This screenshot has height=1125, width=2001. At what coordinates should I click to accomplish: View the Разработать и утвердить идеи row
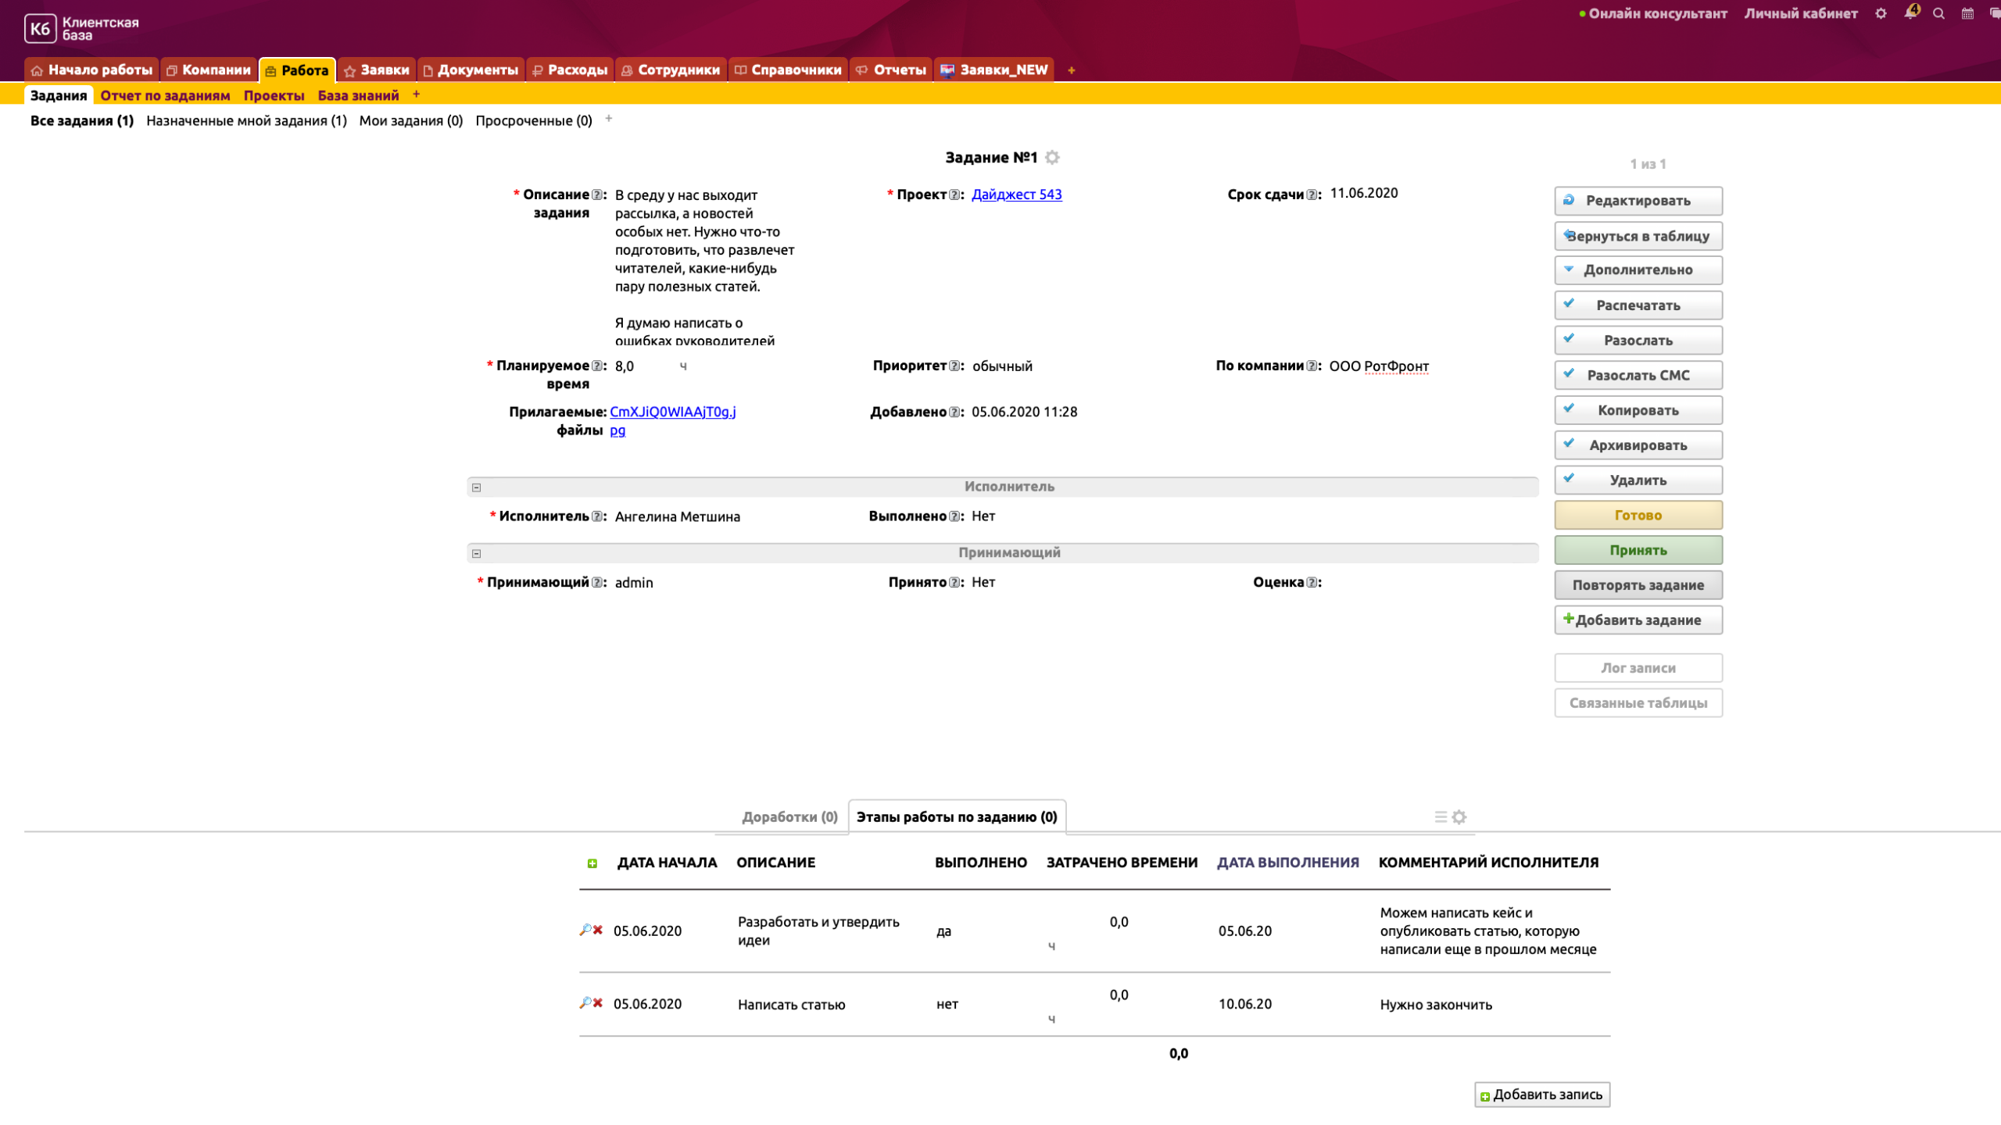(x=585, y=930)
